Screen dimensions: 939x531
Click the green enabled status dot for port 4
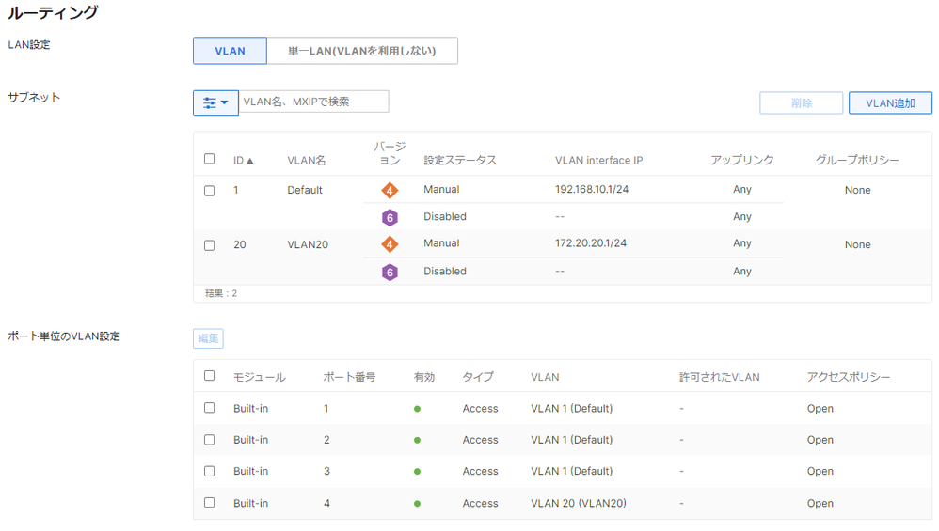(417, 504)
